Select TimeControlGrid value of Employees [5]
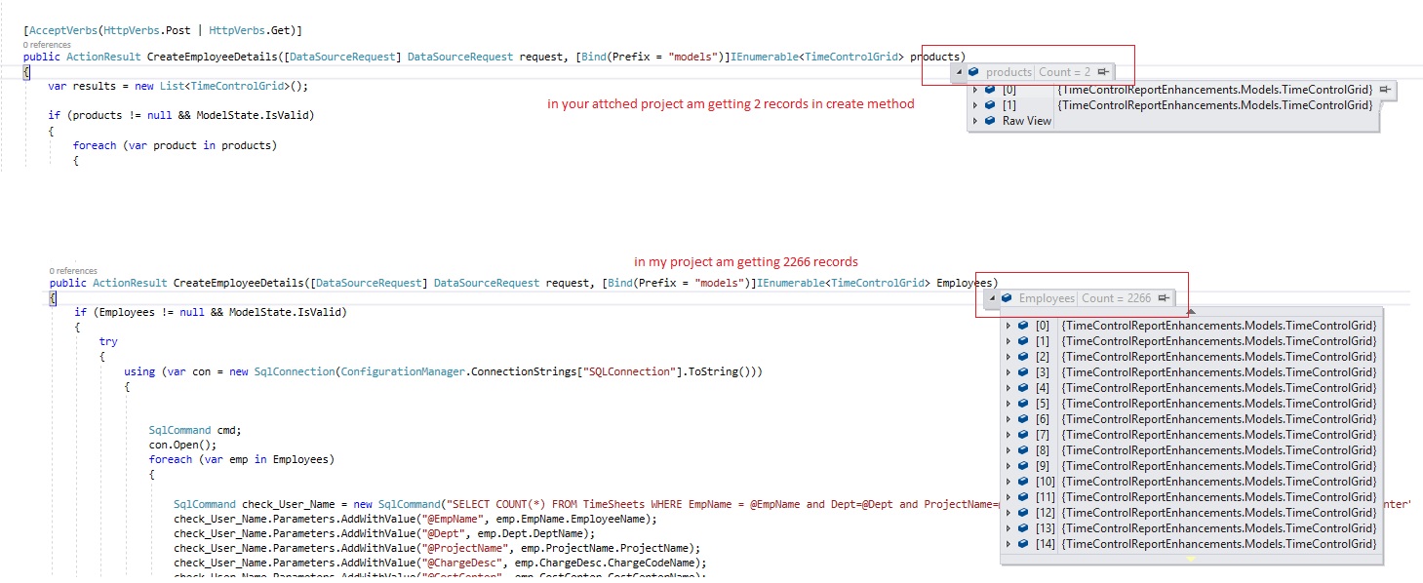 (x=1219, y=404)
